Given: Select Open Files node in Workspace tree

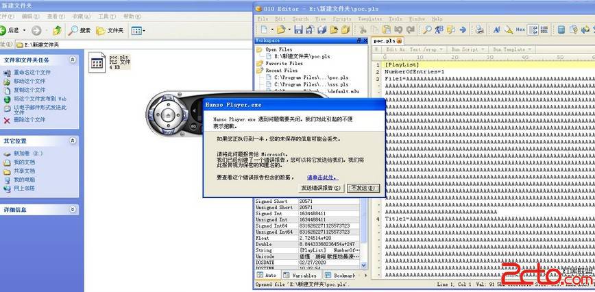Looking at the screenshot, I should [x=278, y=49].
